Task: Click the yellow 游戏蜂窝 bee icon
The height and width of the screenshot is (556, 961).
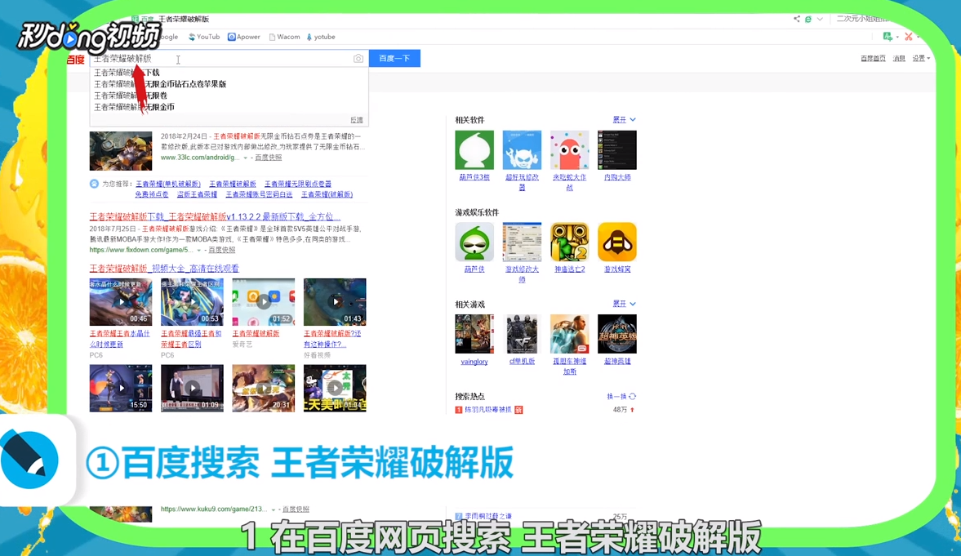Action: coord(617,242)
